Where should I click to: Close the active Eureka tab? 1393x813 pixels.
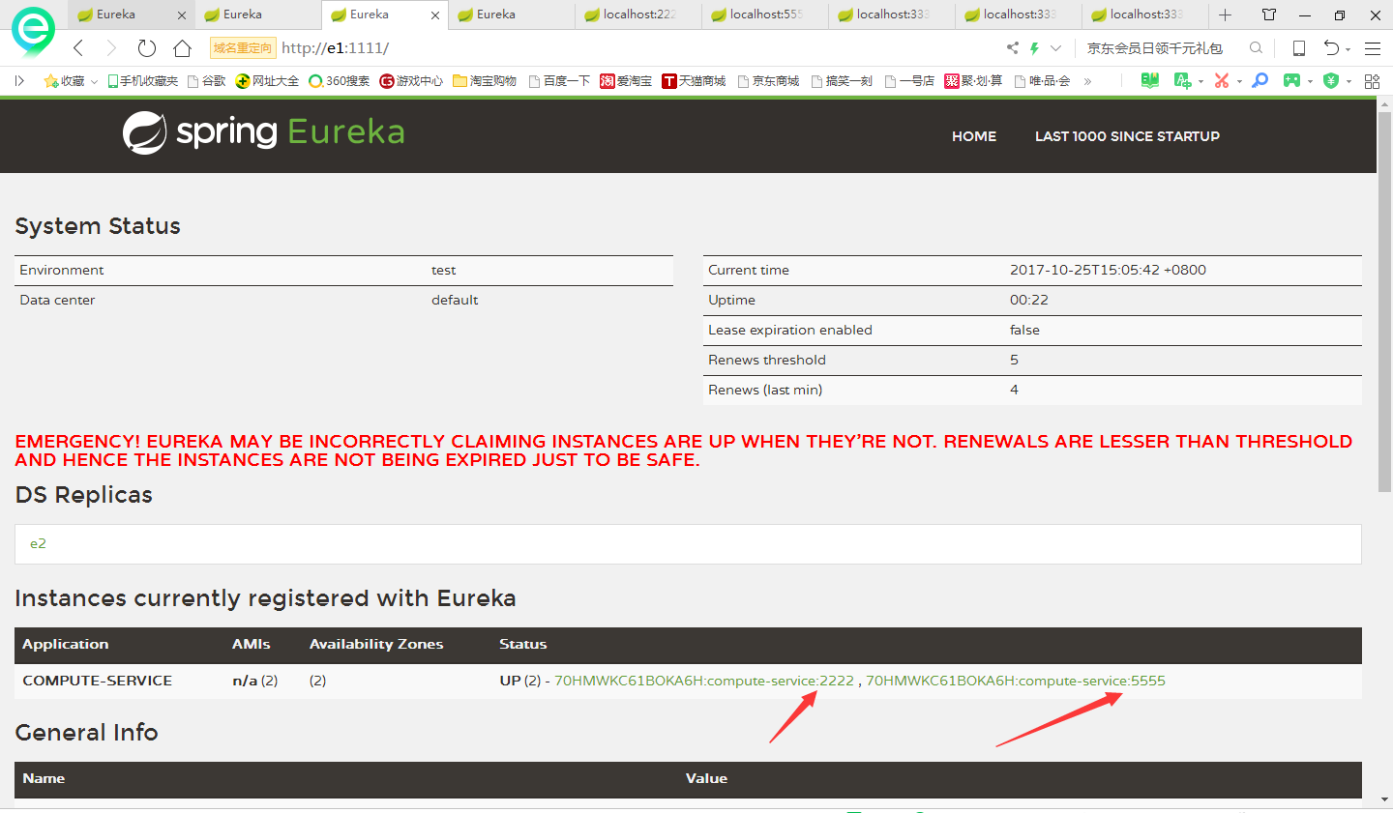click(x=434, y=15)
